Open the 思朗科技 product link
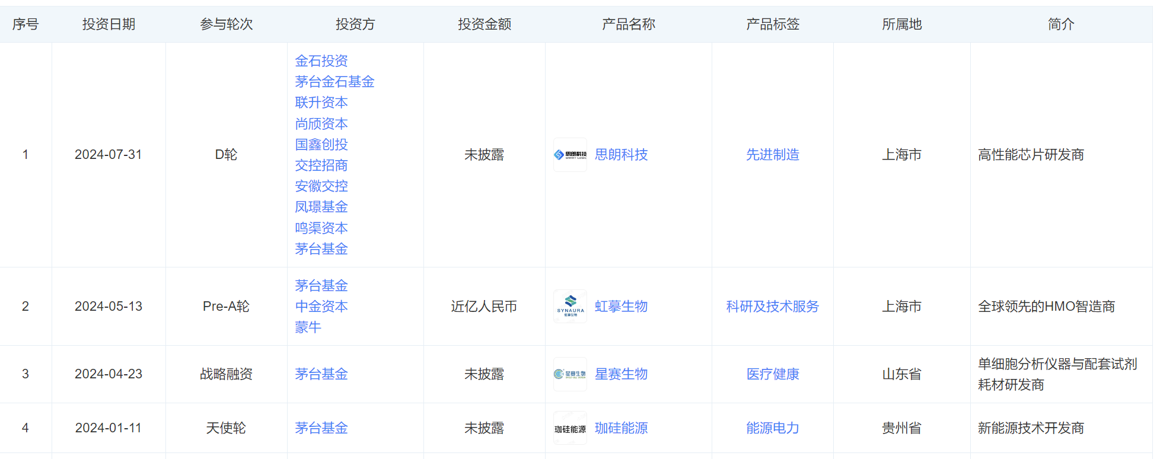The image size is (1160, 459). [621, 155]
